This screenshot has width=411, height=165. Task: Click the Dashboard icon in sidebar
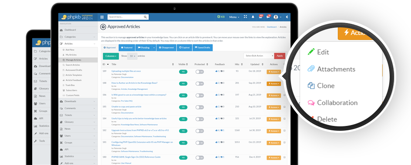(x=61, y=30)
